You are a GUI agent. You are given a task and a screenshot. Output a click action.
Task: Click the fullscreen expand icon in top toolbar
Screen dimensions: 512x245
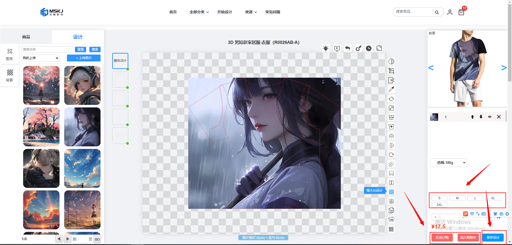click(x=379, y=48)
